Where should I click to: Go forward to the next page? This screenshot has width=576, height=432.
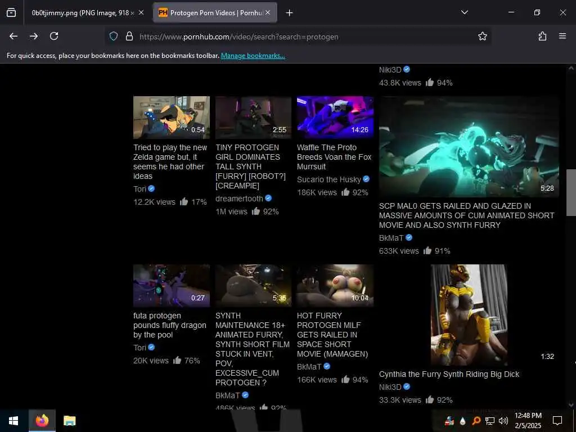(34, 36)
